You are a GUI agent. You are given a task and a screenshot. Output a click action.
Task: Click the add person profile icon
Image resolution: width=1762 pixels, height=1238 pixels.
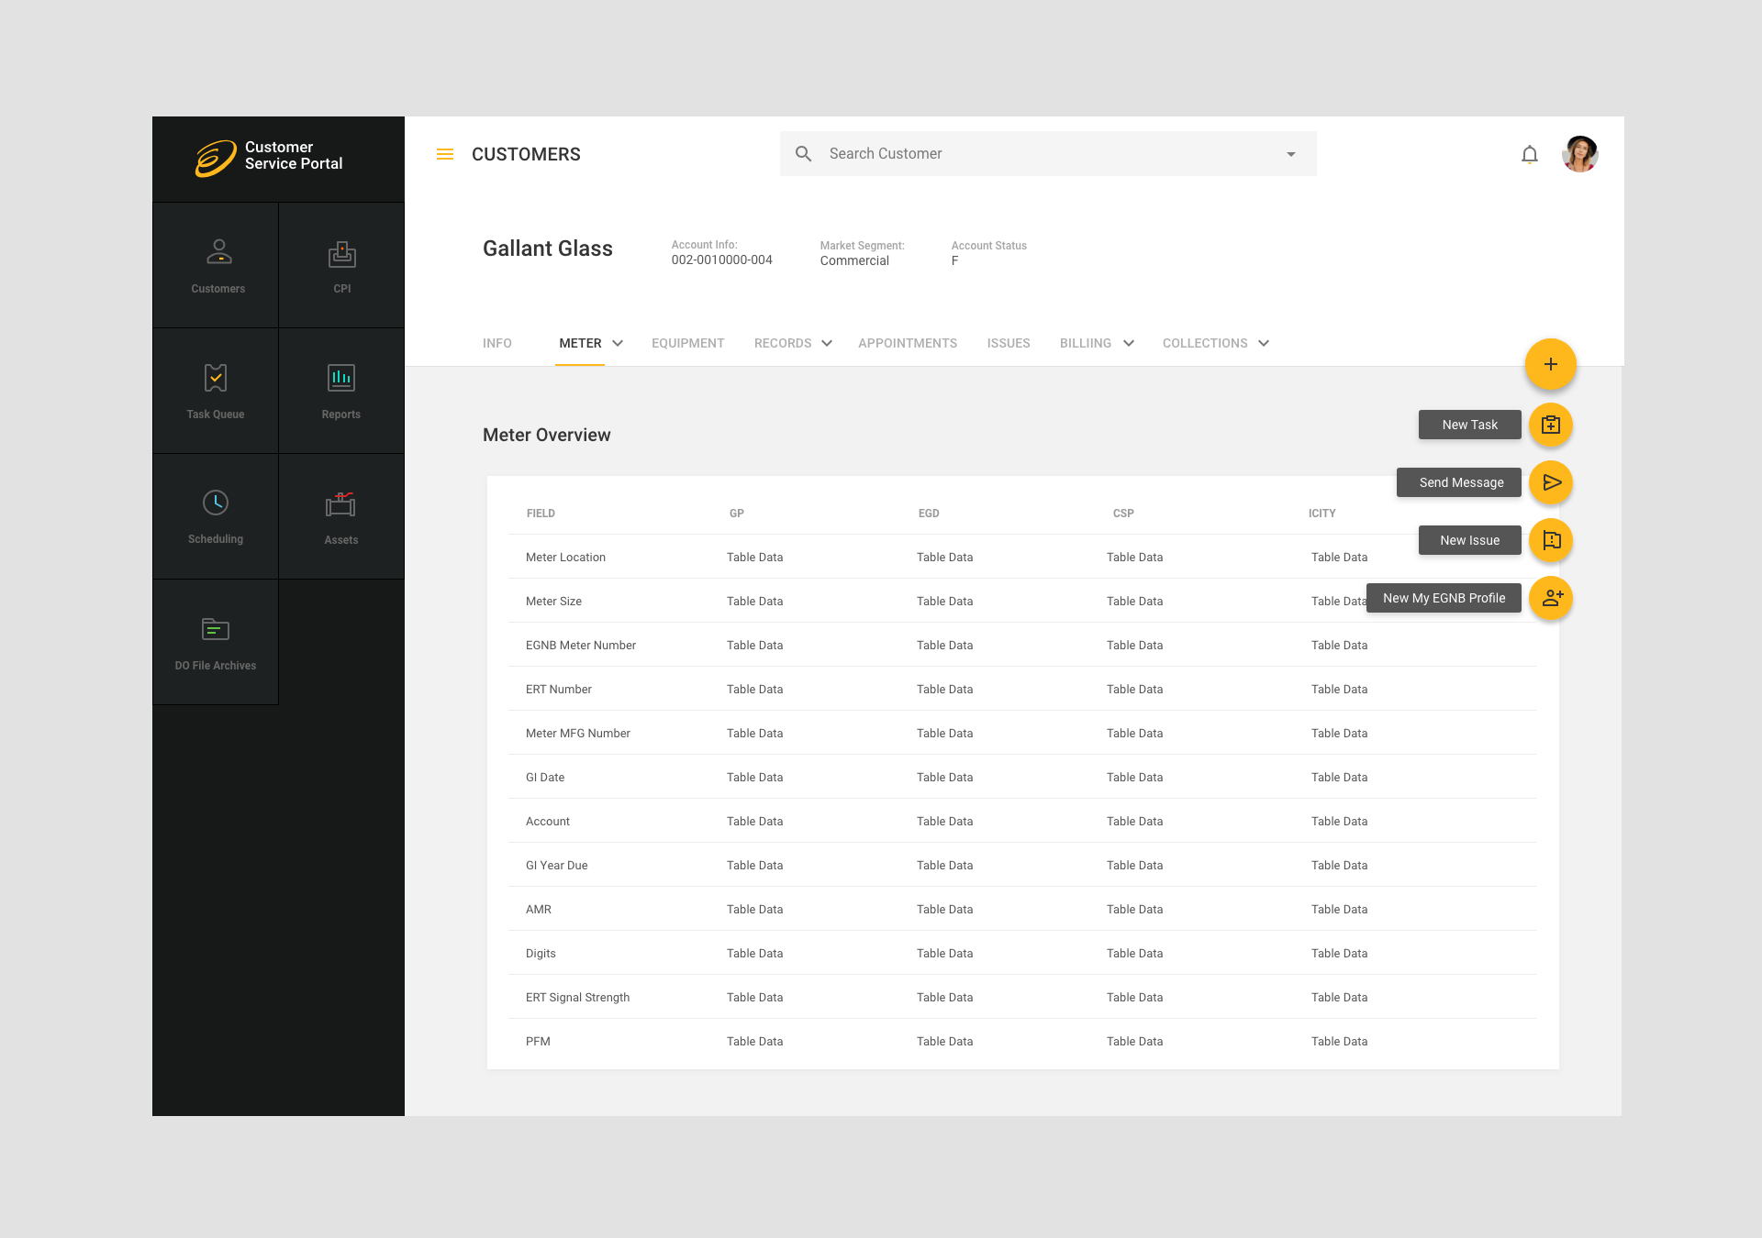tap(1551, 598)
